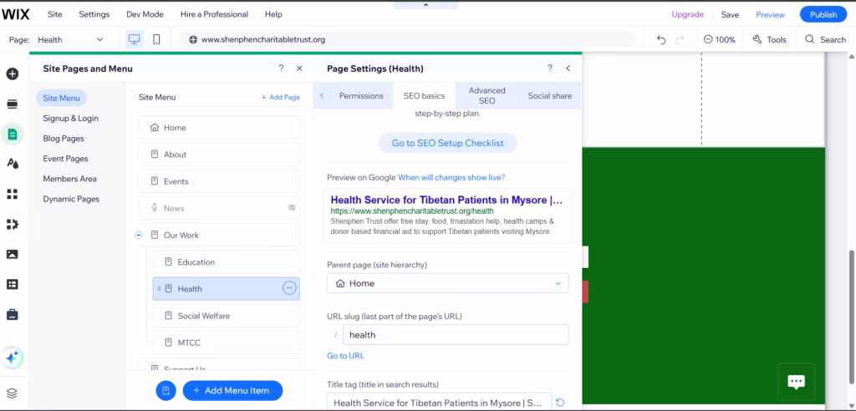Click the globe icon beside site URL
The image size is (856, 411).
(193, 39)
